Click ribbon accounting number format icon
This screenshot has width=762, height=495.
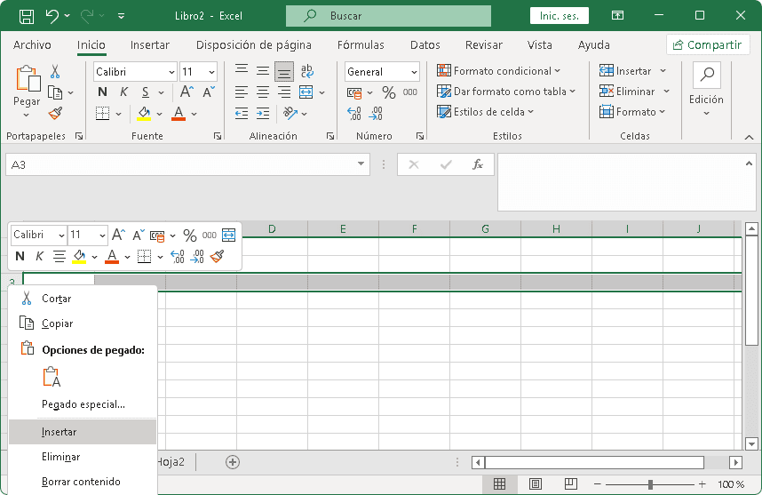pos(354,92)
